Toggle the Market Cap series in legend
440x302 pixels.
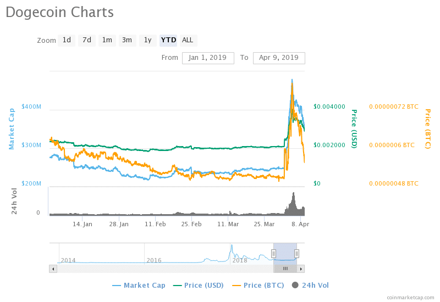tap(139, 286)
